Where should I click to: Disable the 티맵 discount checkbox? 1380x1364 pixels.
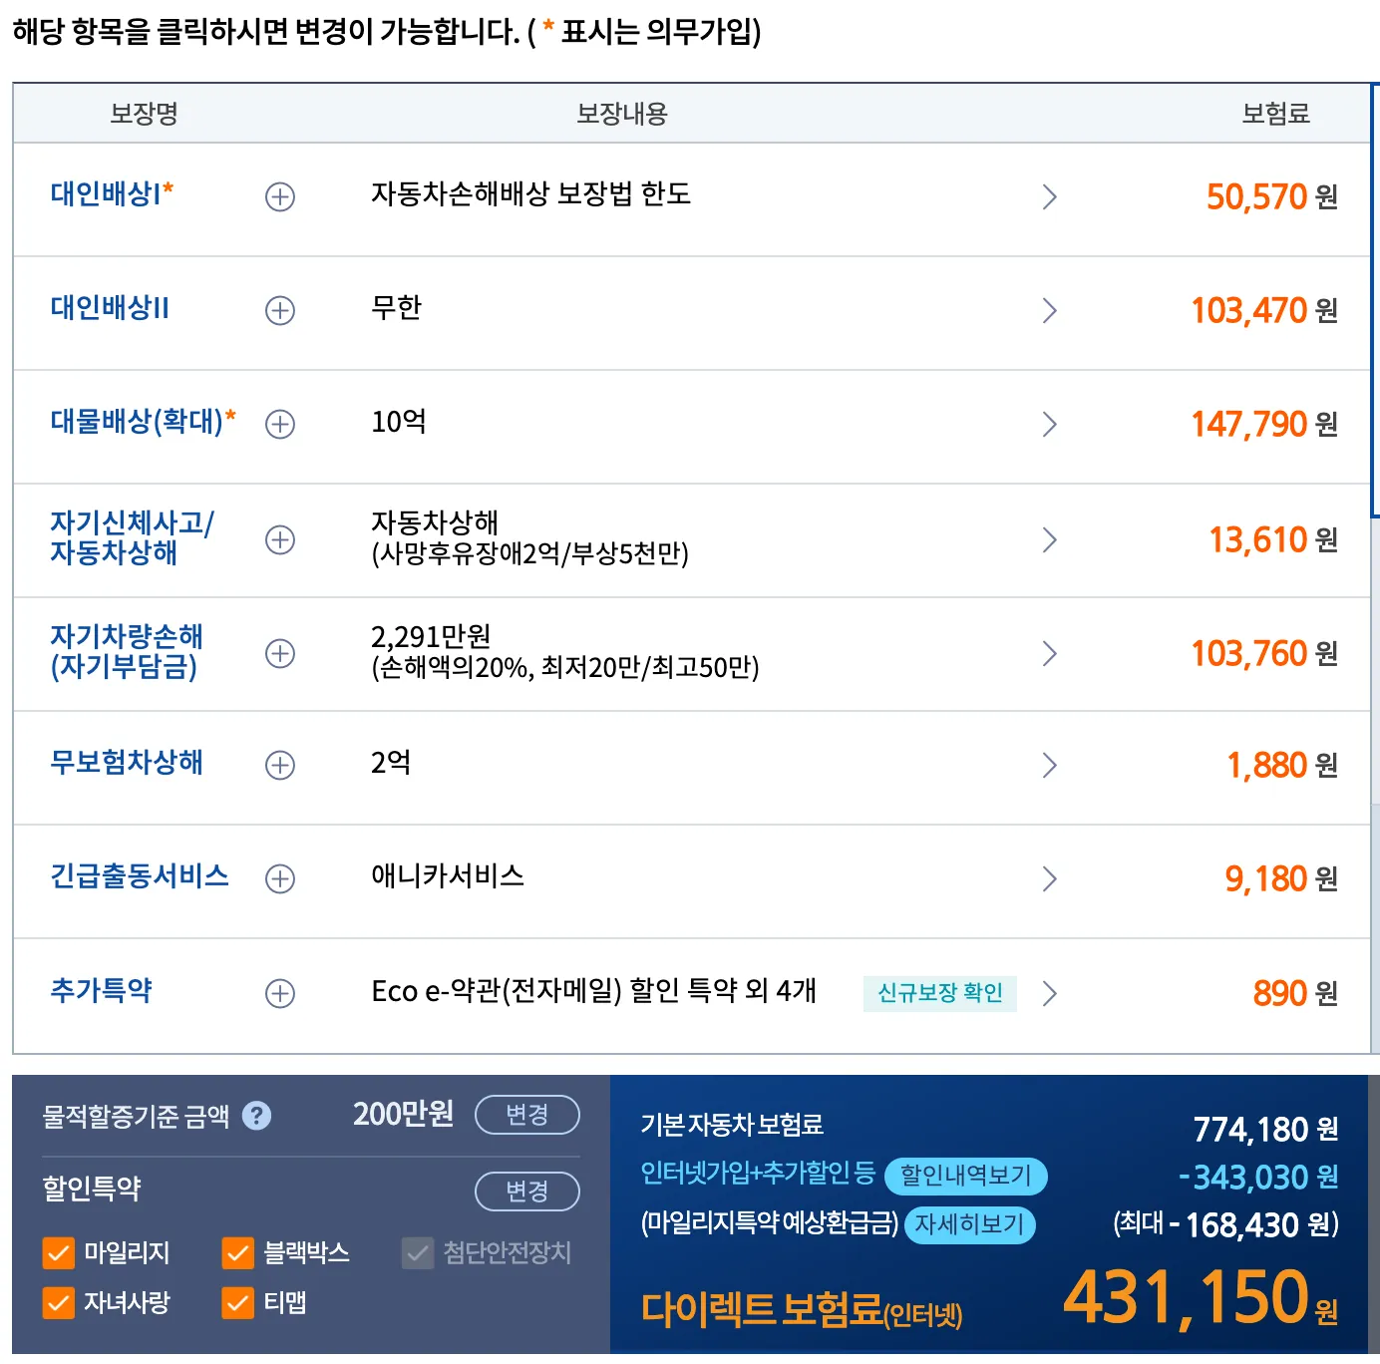coord(237,1302)
